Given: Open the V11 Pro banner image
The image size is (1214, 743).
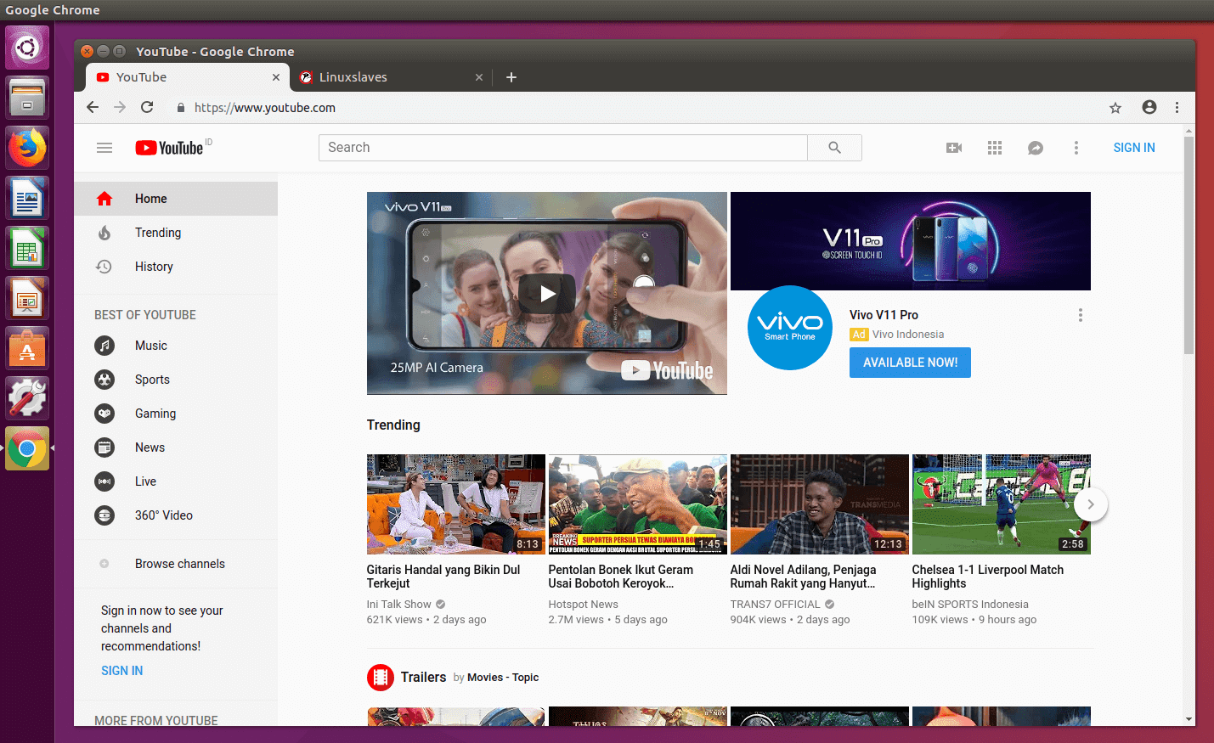Looking at the screenshot, I should [x=911, y=241].
